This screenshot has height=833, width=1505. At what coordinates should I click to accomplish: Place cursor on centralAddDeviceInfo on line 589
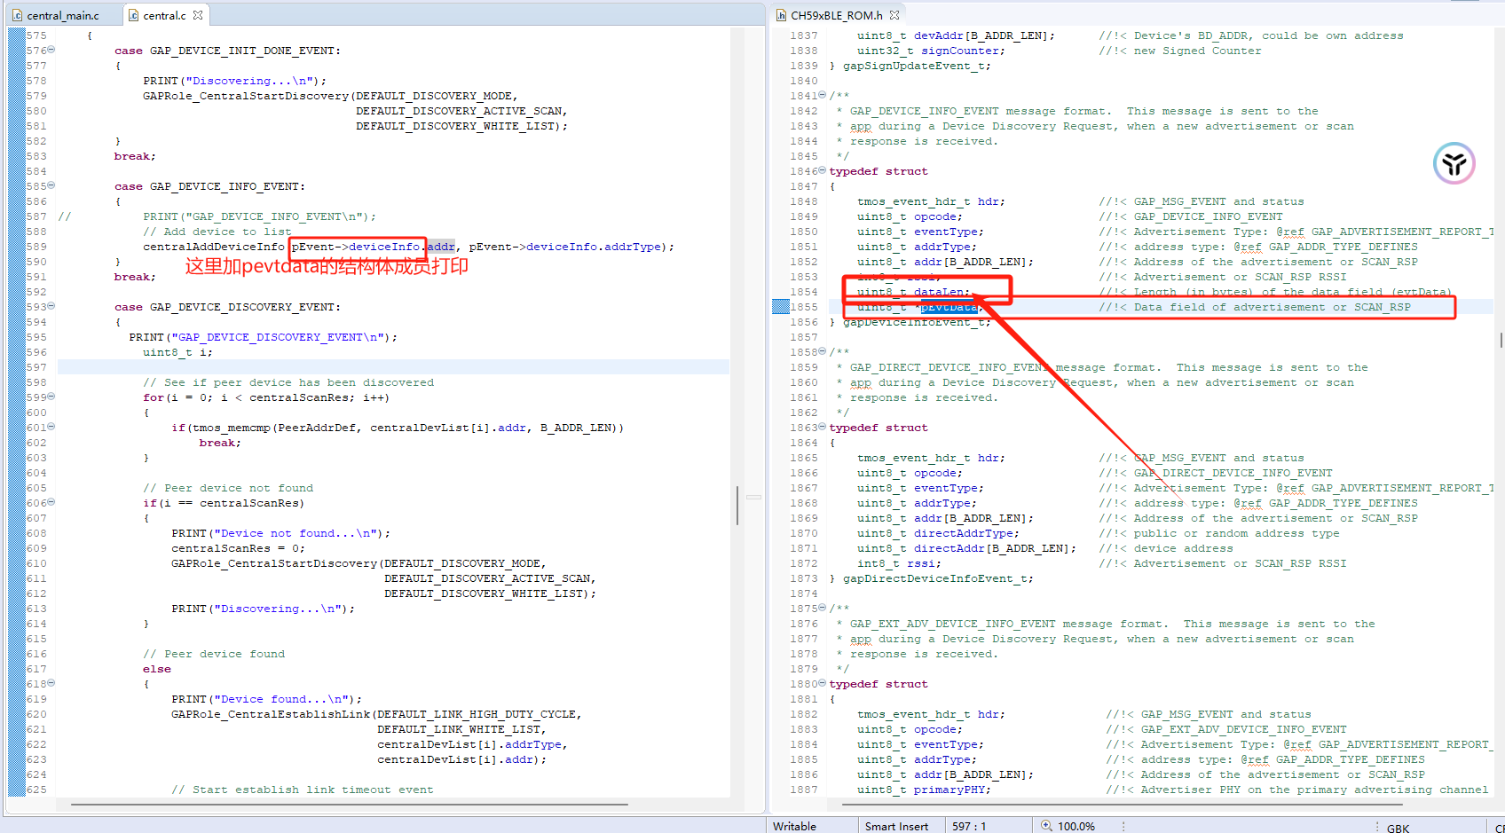(x=214, y=247)
